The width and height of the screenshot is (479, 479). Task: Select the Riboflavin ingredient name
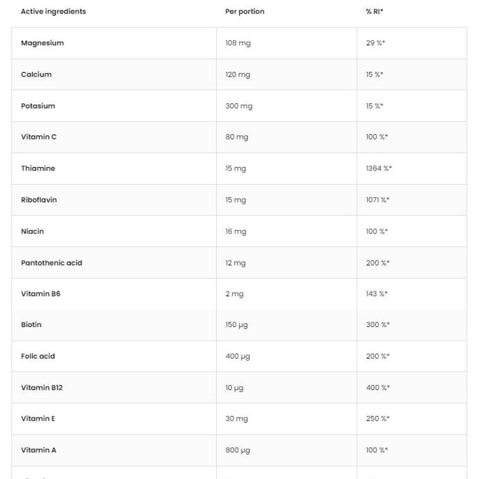point(39,200)
